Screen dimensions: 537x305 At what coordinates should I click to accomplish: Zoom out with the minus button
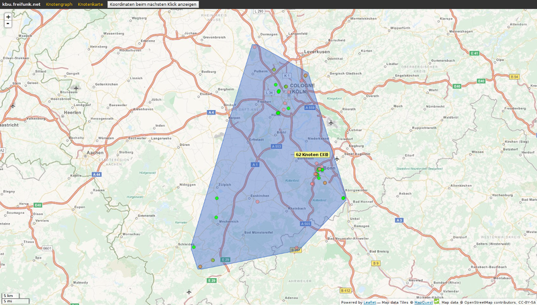pyautogui.click(x=8, y=23)
